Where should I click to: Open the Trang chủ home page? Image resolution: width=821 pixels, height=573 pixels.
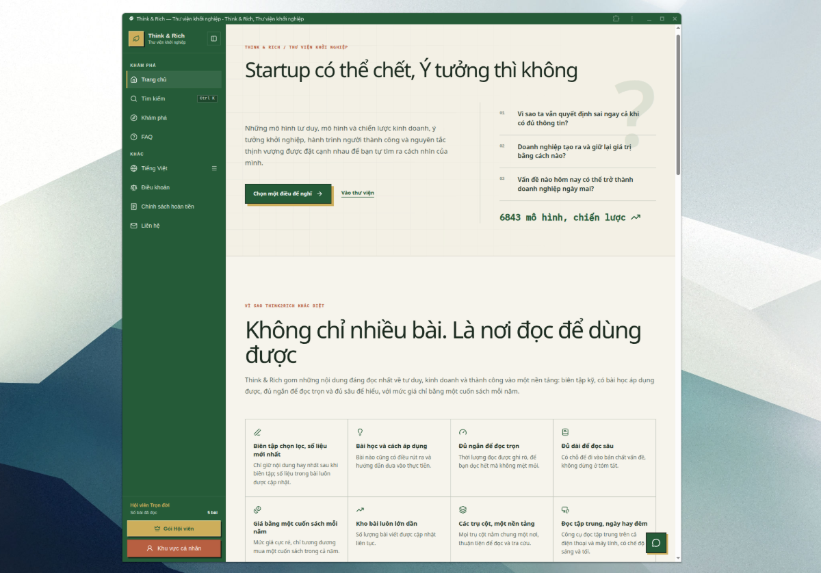coord(174,79)
